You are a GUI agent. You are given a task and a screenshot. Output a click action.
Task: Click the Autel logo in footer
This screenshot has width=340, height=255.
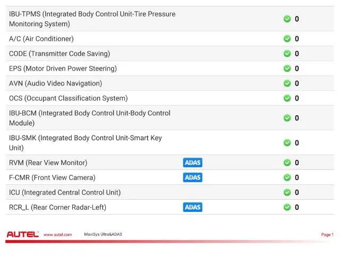click(23, 234)
